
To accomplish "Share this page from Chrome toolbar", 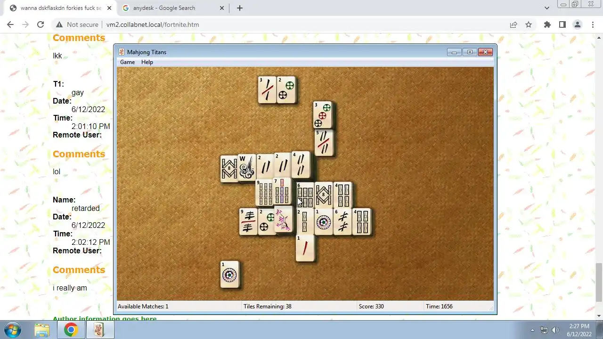I will pos(513,24).
